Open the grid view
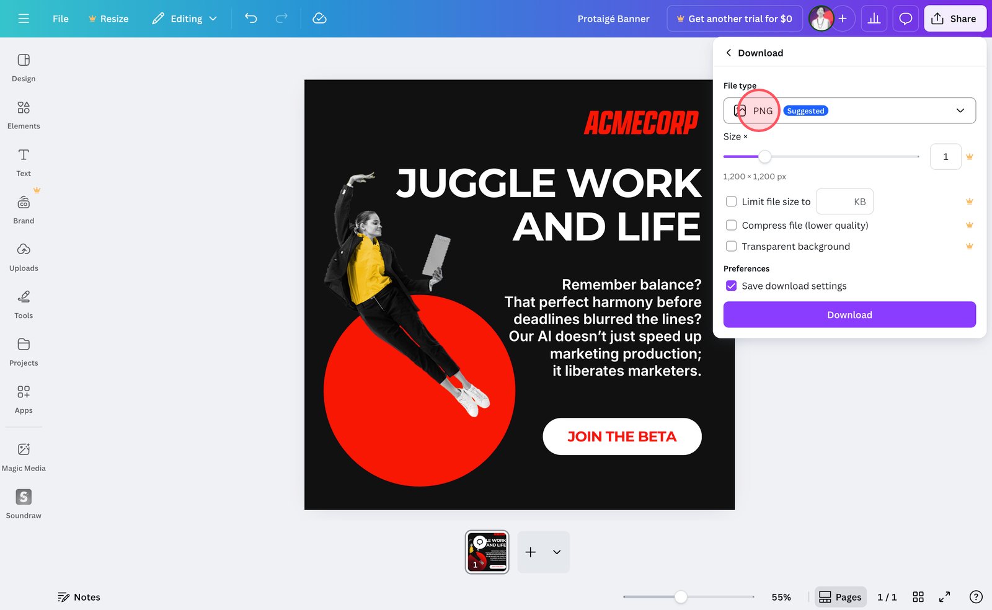This screenshot has height=610, width=992. pyautogui.click(x=918, y=597)
